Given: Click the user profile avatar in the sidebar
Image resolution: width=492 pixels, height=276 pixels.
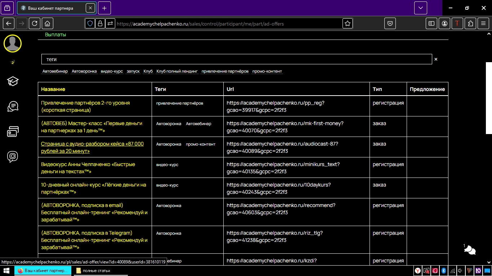Looking at the screenshot, I should point(13,43).
